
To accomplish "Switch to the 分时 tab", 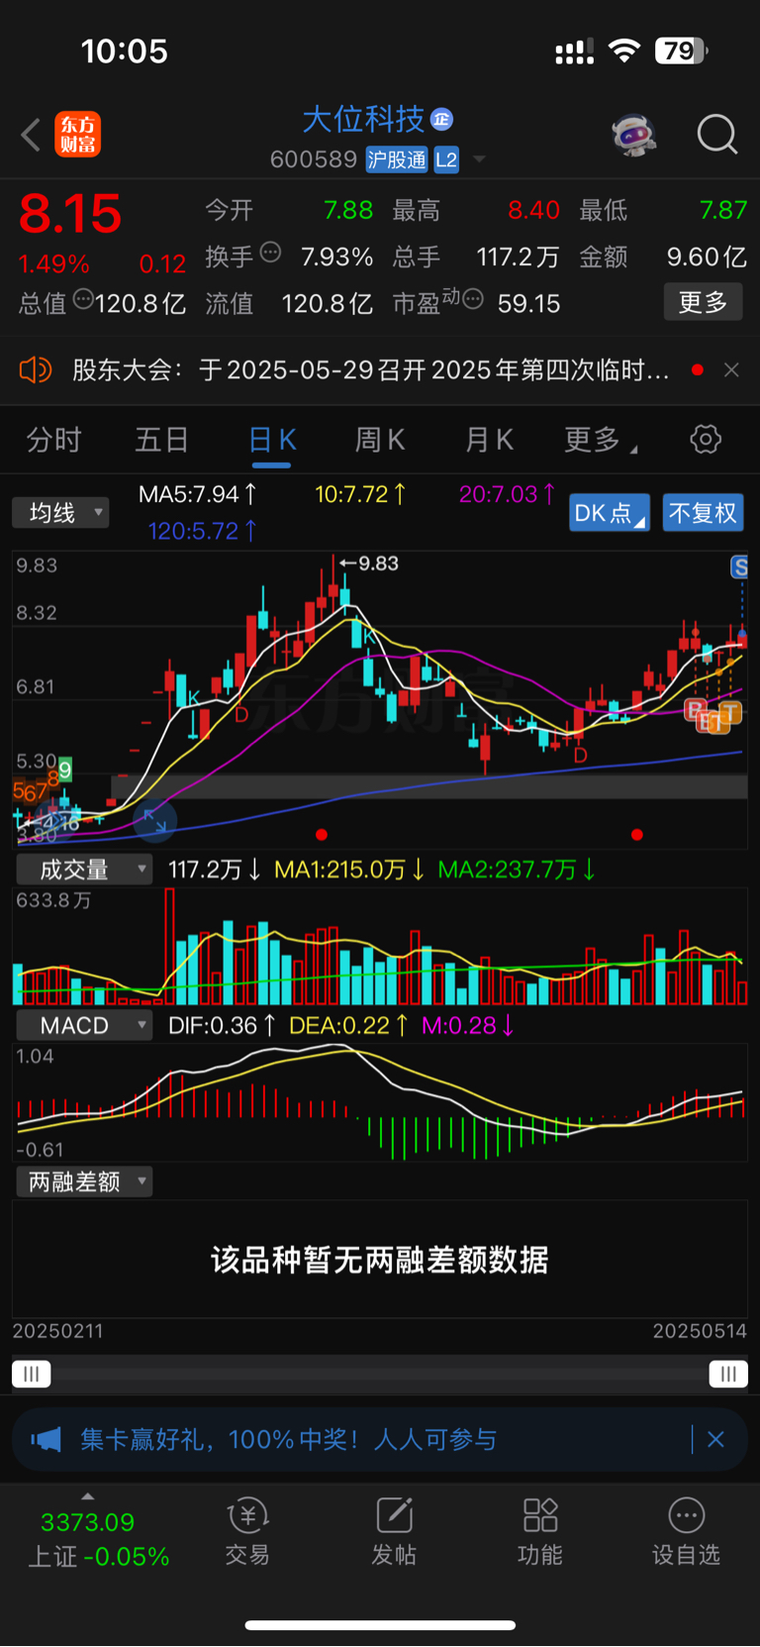I will point(53,440).
